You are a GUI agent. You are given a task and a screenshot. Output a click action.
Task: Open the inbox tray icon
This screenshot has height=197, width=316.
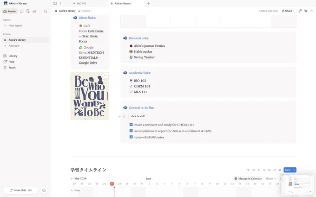coord(34,11)
